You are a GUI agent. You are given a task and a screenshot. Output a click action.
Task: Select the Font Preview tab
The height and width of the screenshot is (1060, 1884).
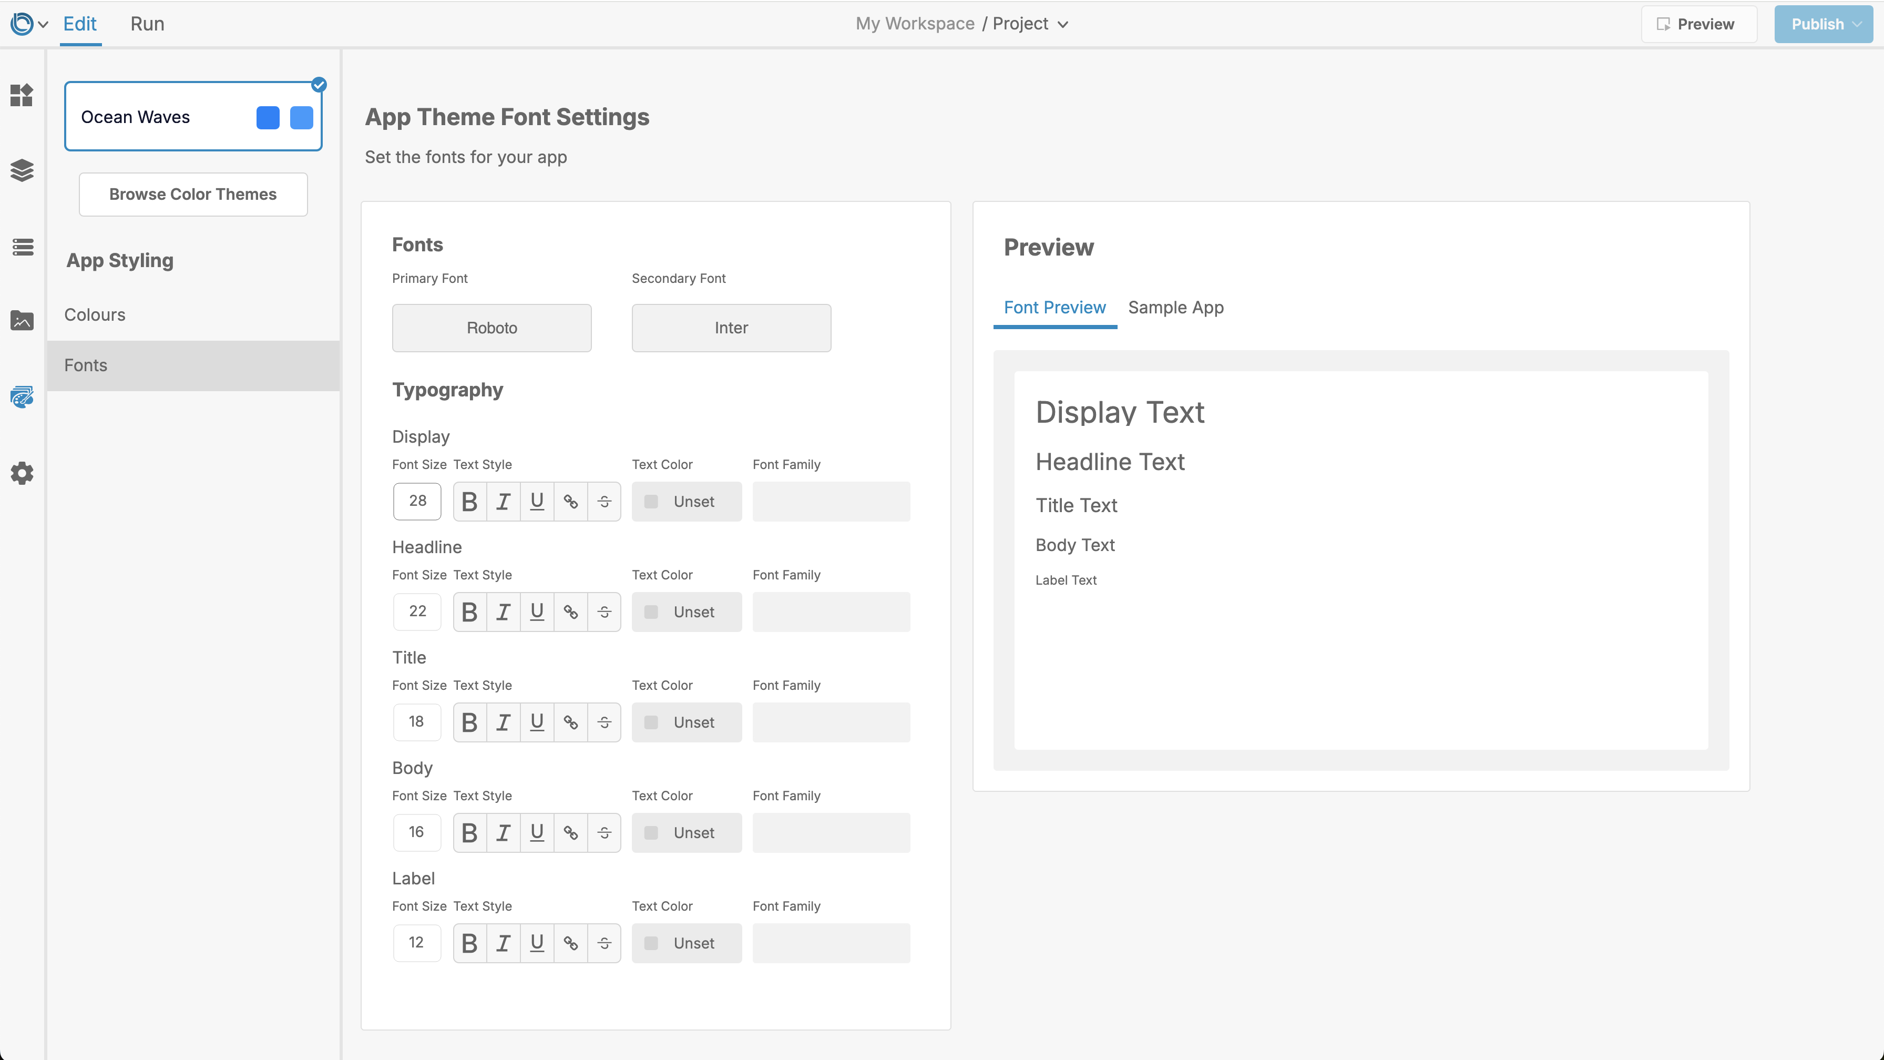click(1054, 308)
